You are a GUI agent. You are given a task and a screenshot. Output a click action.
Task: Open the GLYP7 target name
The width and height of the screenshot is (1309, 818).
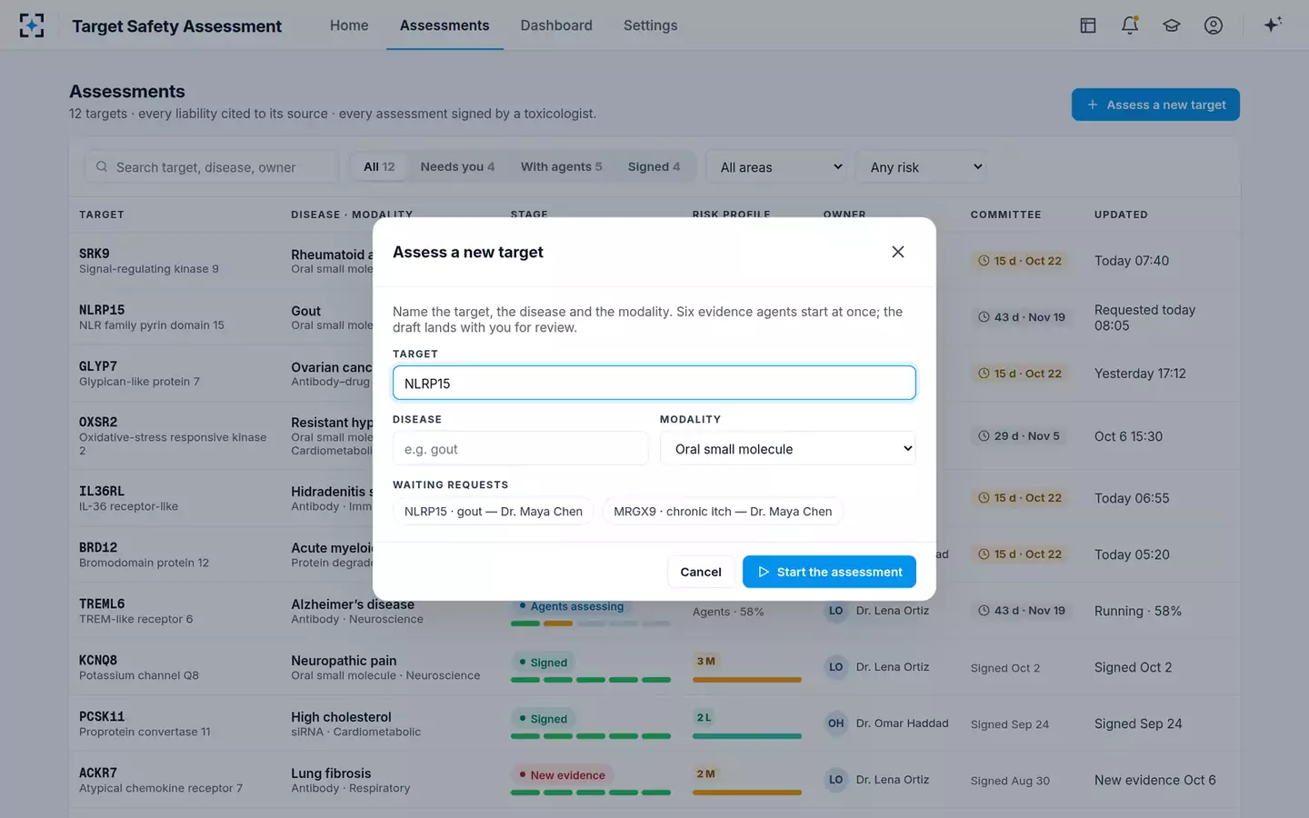pos(98,366)
